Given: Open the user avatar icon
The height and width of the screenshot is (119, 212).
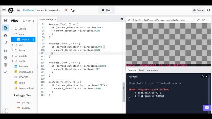Looking at the screenshot, I should (x=19, y=10).
